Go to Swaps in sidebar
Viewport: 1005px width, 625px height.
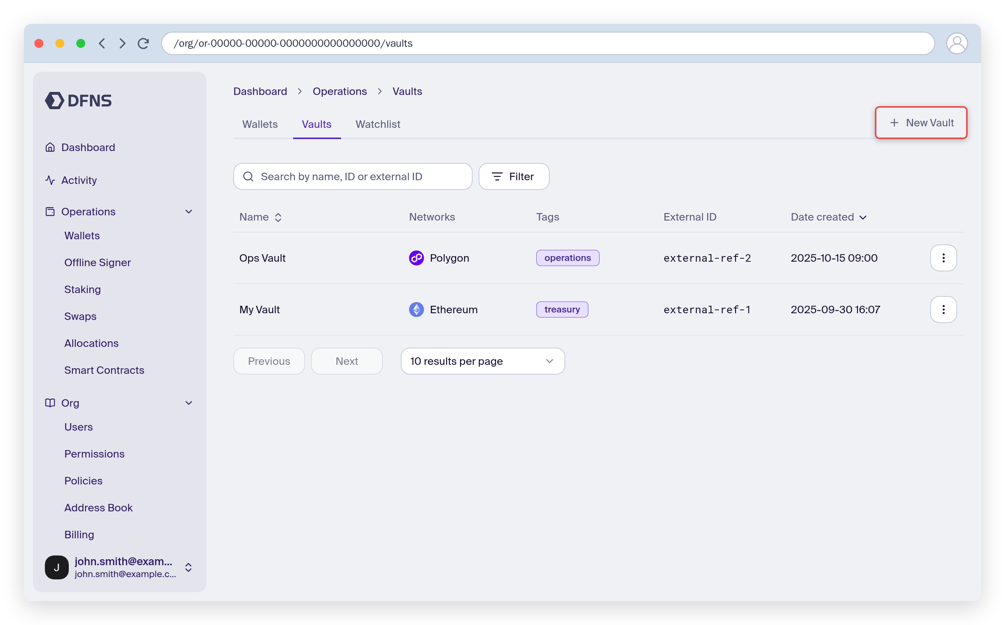coord(80,316)
